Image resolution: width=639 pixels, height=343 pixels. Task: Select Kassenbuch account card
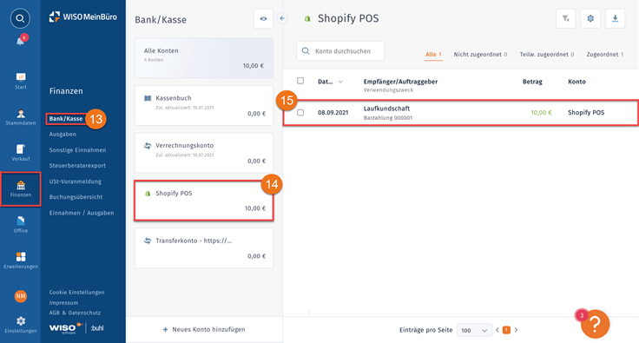coord(204,106)
